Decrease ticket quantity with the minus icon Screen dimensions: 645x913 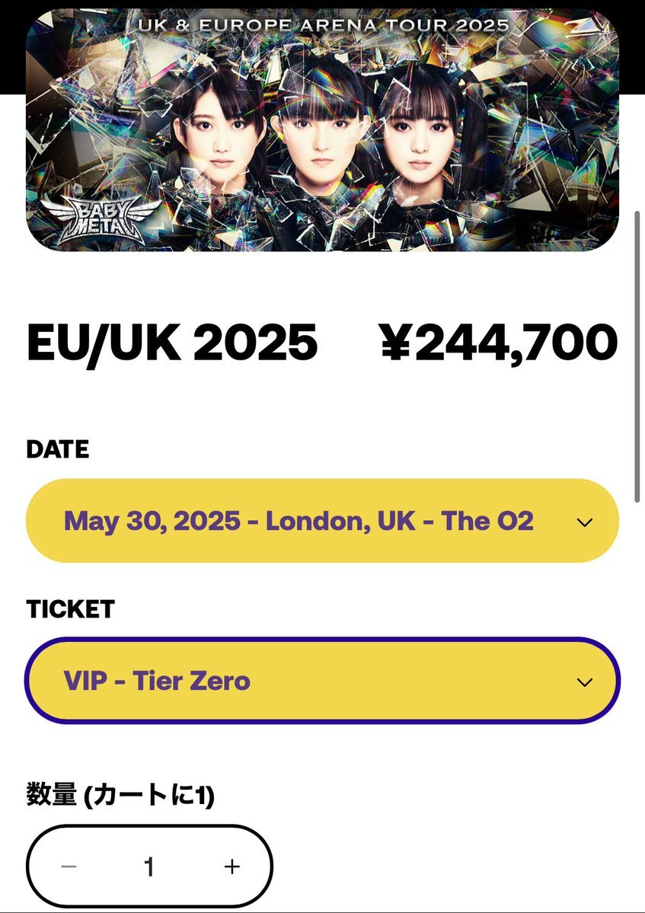(x=69, y=867)
